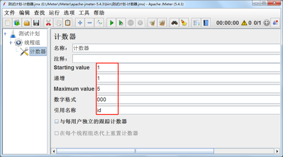The width and height of the screenshot is (283, 157).
Task: Click the Starting value field
Action: click(188, 67)
